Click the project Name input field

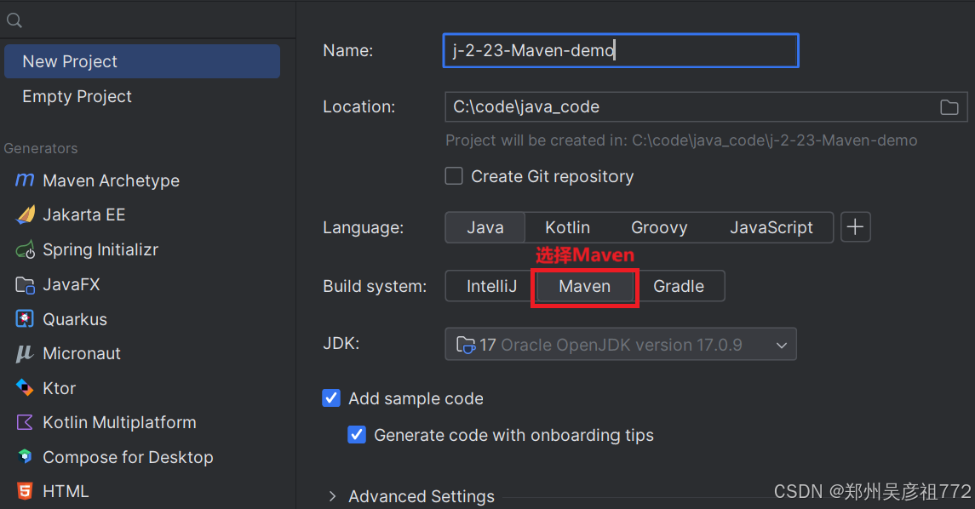[x=621, y=50]
